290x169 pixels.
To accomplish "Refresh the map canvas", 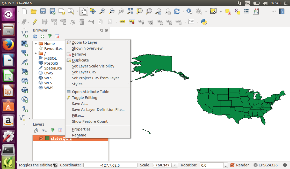I will [177, 11].
